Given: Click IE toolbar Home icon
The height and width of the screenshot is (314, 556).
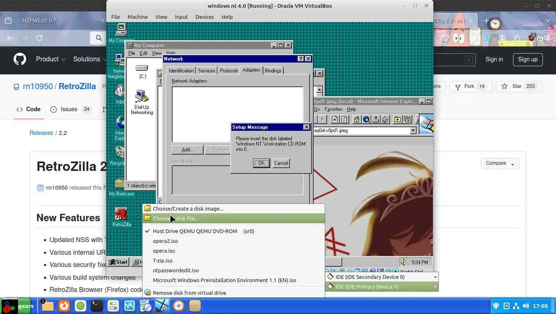Looking at the screenshot, I should pos(356,119).
